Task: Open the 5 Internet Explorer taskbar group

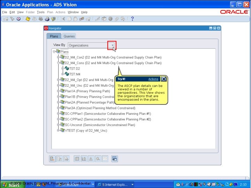Action: (x=115, y=185)
